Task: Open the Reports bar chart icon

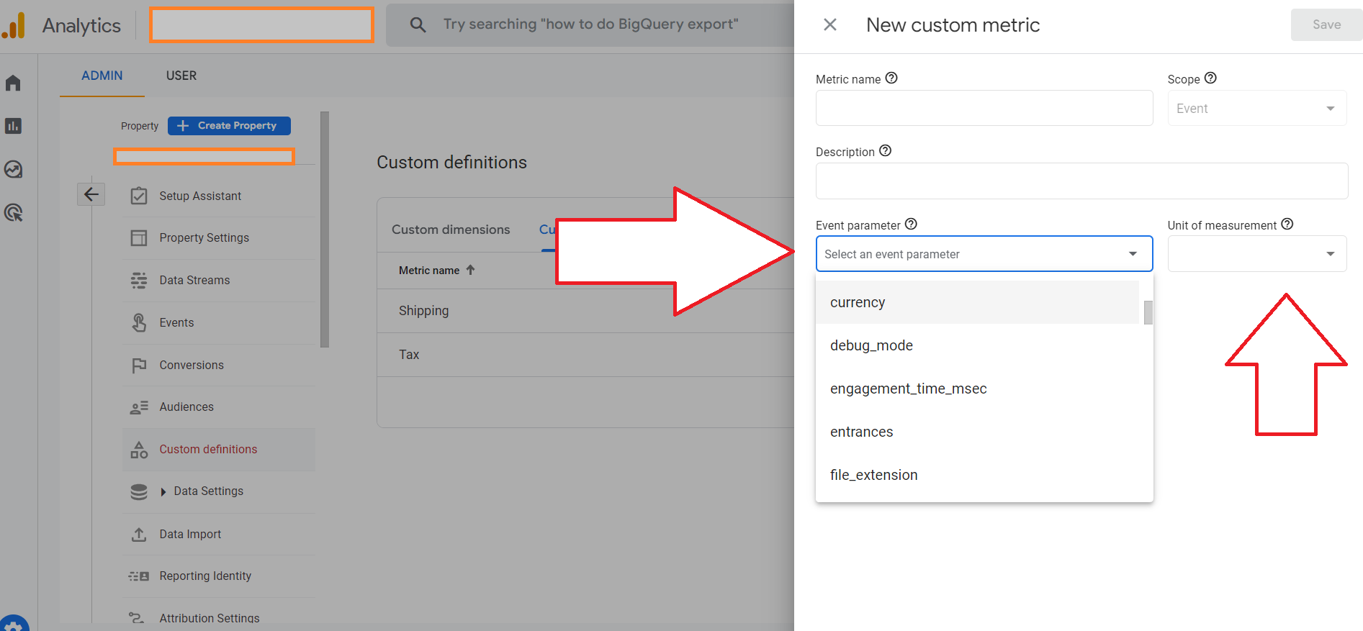Action: (13, 126)
